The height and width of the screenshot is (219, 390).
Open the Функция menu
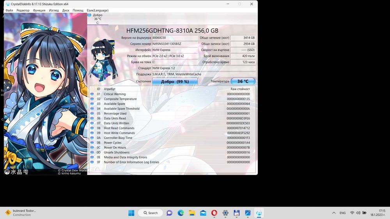(39, 11)
